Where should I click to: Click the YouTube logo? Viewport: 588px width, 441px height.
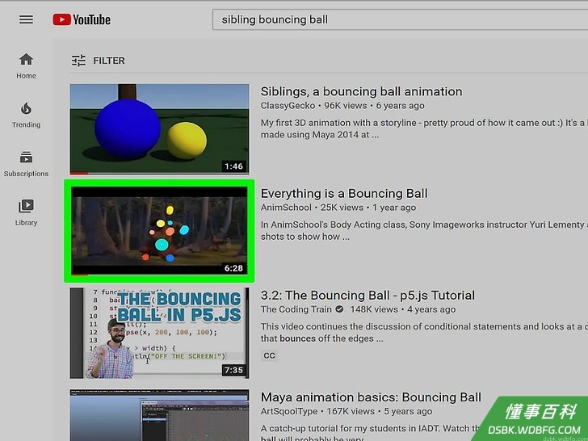click(82, 19)
